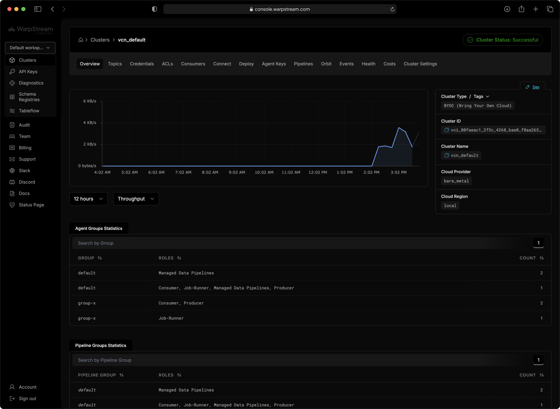Click the Safari share button
The height and width of the screenshot is (409, 560).
pos(521,9)
